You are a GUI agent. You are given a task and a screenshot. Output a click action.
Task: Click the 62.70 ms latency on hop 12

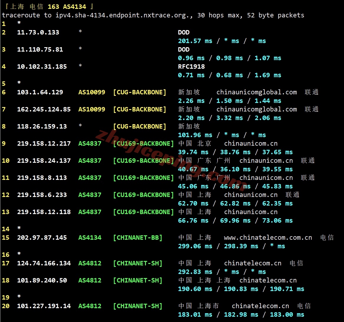(x=193, y=204)
